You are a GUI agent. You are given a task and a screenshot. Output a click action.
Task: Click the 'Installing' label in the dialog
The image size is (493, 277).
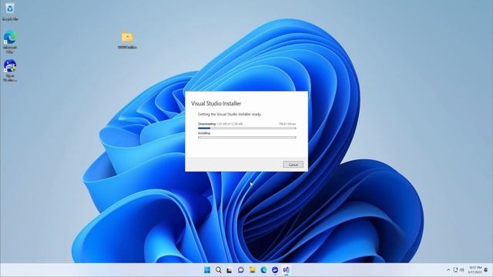(204, 133)
